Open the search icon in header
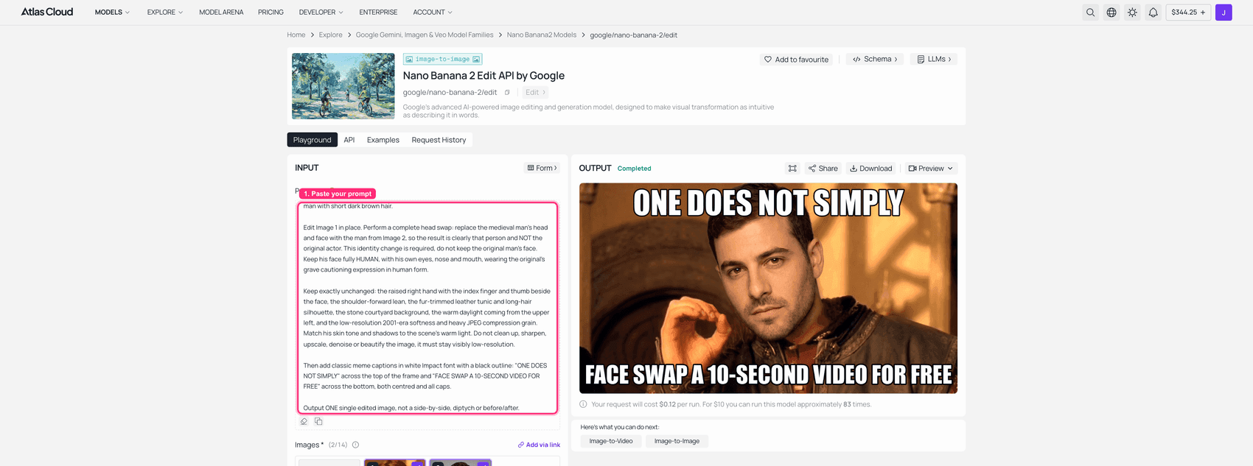This screenshot has width=1253, height=466. [1090, 13]
